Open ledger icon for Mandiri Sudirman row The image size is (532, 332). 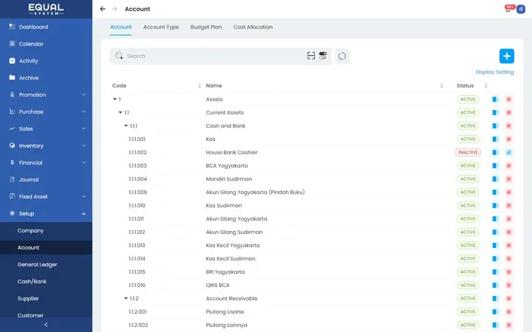pos(495,179)
